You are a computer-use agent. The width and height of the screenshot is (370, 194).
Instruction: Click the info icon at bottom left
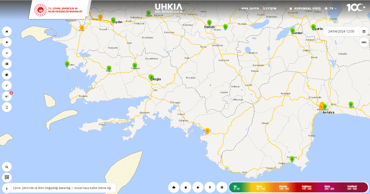pyautogui.click(x=7, y=188)
